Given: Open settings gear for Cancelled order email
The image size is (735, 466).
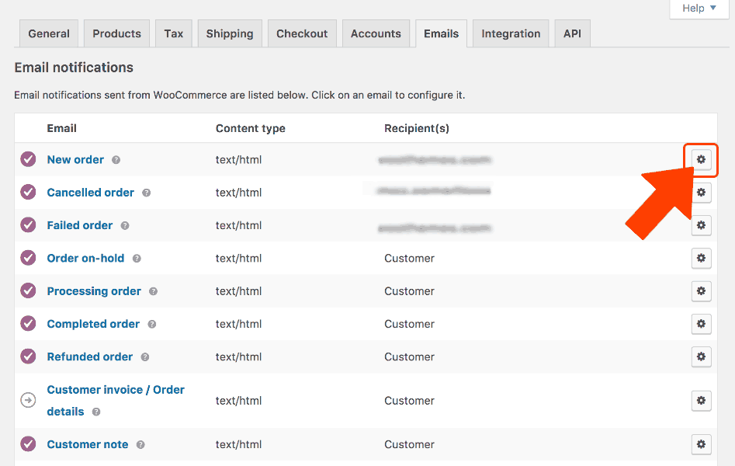Looking at the screenshot, I should [x=701, y=193].
